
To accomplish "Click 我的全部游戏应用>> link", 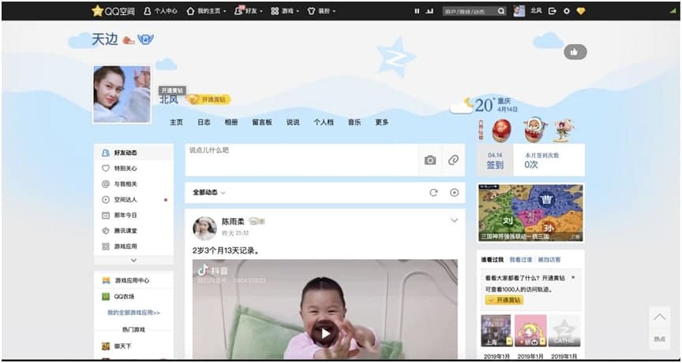I will 133,313.
